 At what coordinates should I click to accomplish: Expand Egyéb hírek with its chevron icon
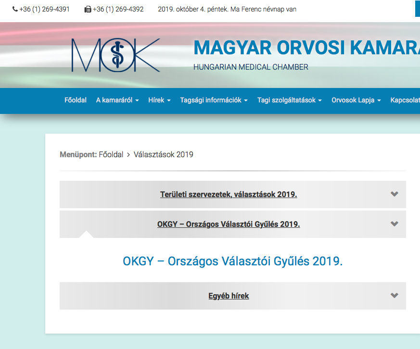pyautogui.click(x=395, y=296)
